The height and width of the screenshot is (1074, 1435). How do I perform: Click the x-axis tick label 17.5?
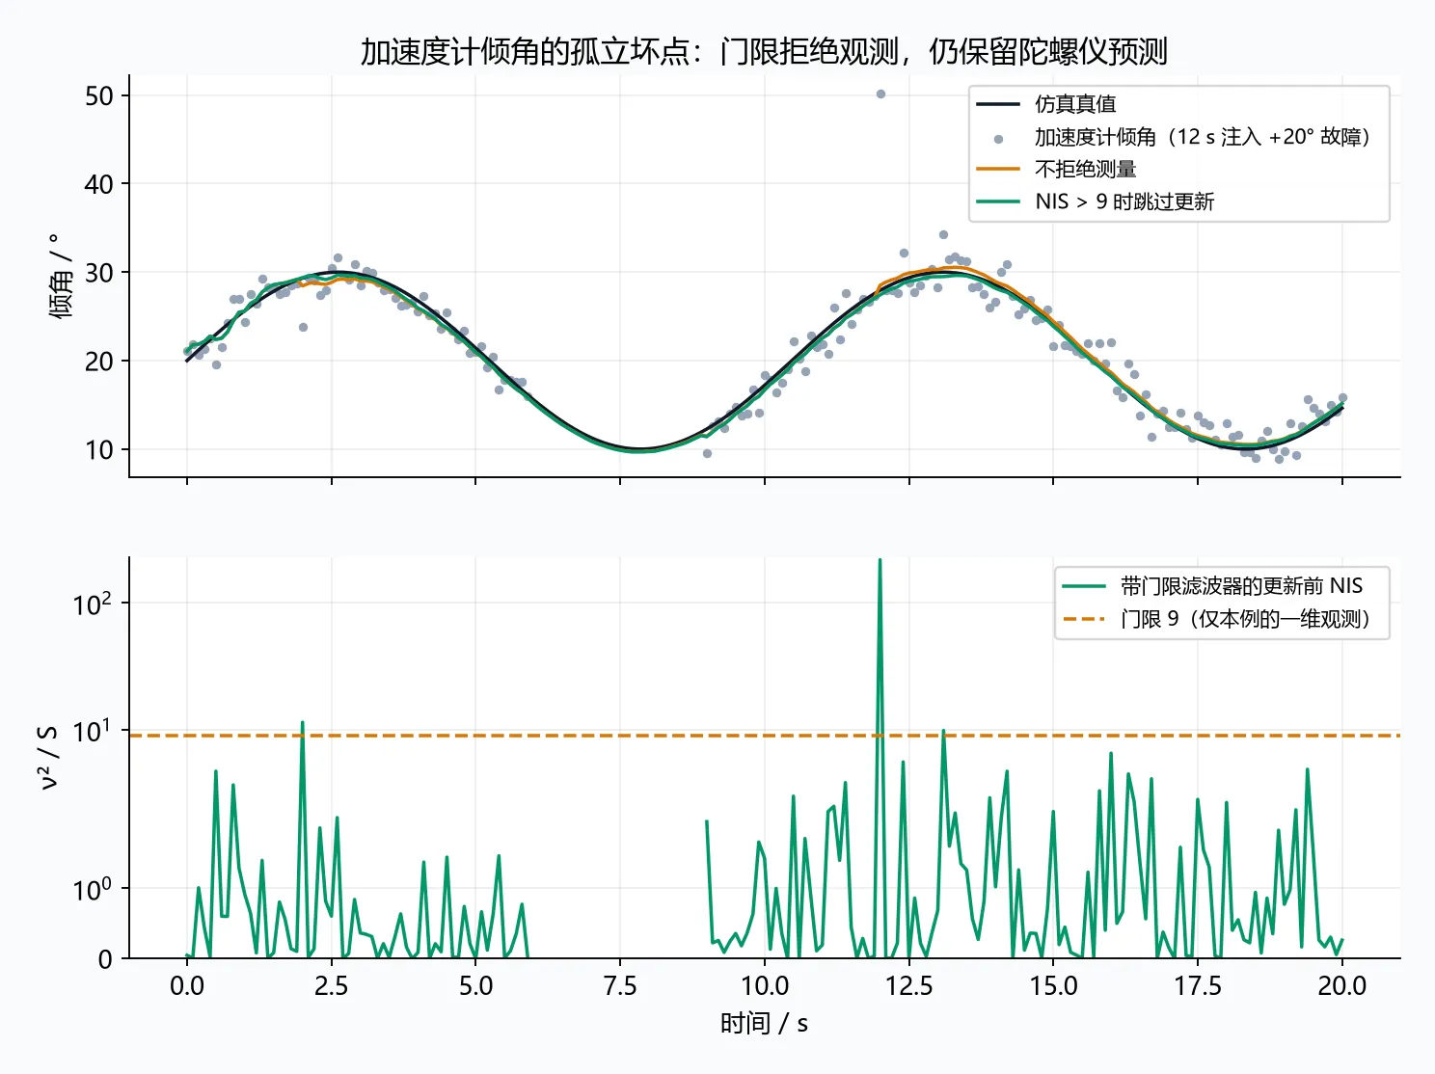(x=1198, y=985)
